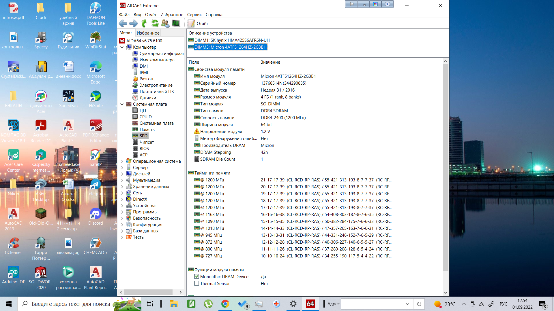Expand the Хранение данных tree node
This screenshot has height=311, width=554.
coord(122,187)
